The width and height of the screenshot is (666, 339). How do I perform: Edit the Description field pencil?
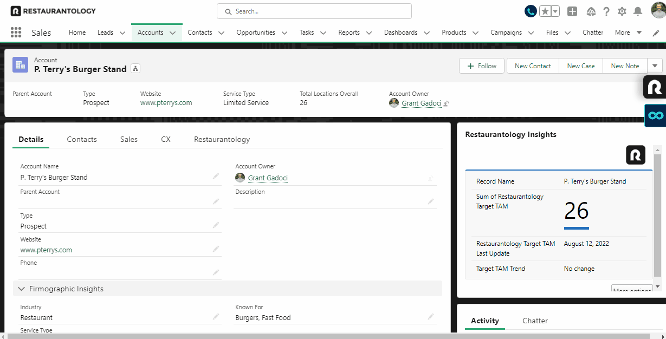point(431,201)
